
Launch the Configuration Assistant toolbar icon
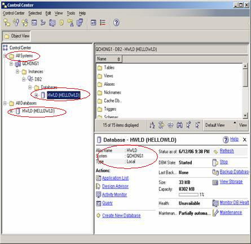pyautogui.click(x=80, y=23)
